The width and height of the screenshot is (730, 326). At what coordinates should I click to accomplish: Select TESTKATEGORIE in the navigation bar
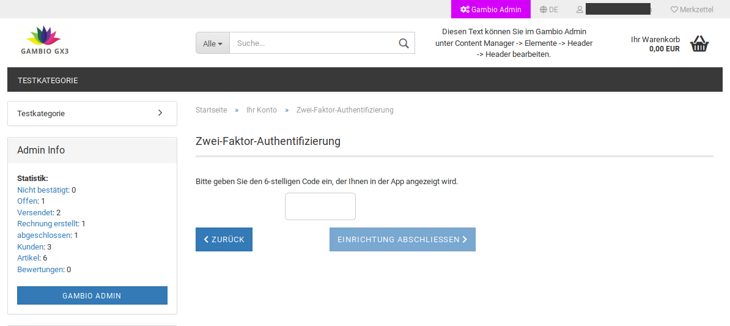tap(48, 80)
